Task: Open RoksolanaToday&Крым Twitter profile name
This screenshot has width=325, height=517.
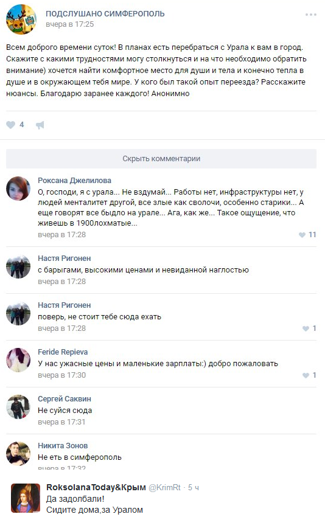Action: pyautogui.click(x=96, y=487)
